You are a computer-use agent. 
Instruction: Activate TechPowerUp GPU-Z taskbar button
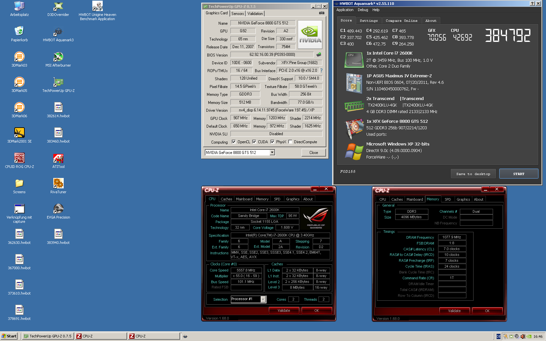[48, 336]
